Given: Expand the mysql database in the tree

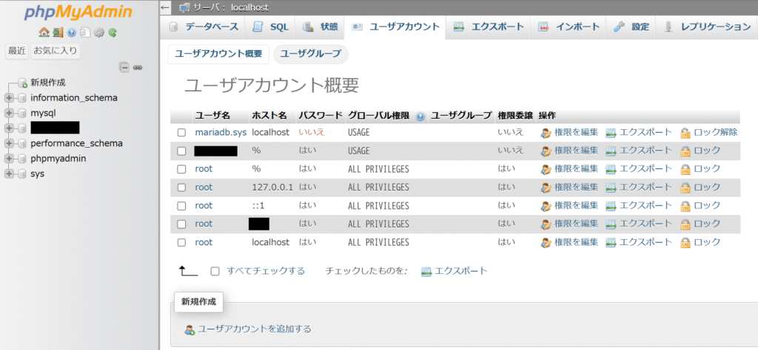Looking at the screenshot, I should pos(9,113).
